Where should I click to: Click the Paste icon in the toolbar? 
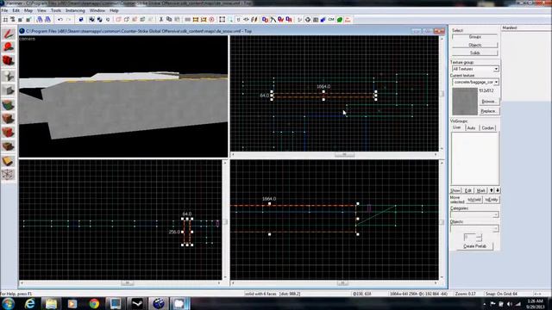point(177,20)
